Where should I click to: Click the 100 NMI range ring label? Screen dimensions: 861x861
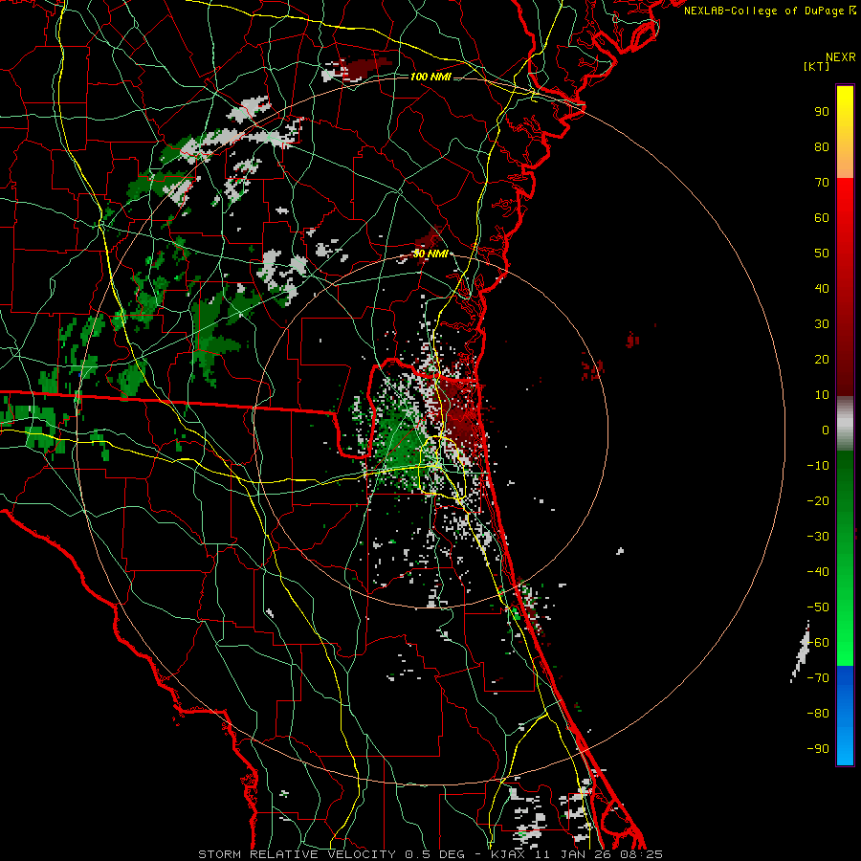click(430, 77)
